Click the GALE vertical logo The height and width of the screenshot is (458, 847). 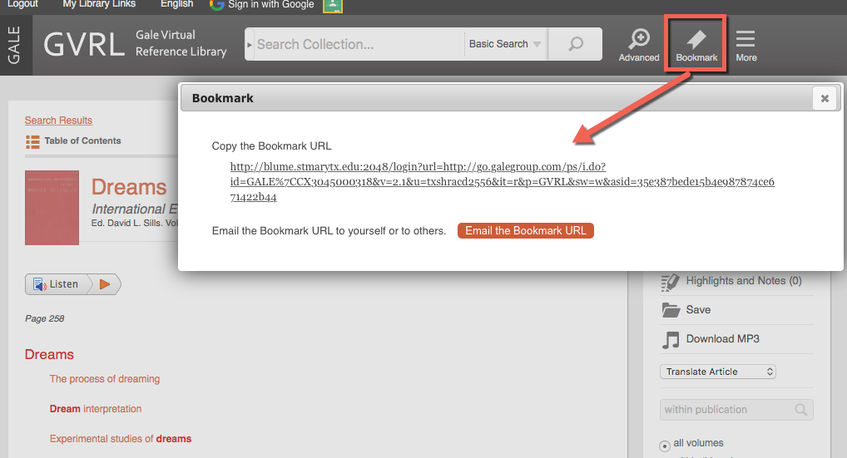pos(15,45)
